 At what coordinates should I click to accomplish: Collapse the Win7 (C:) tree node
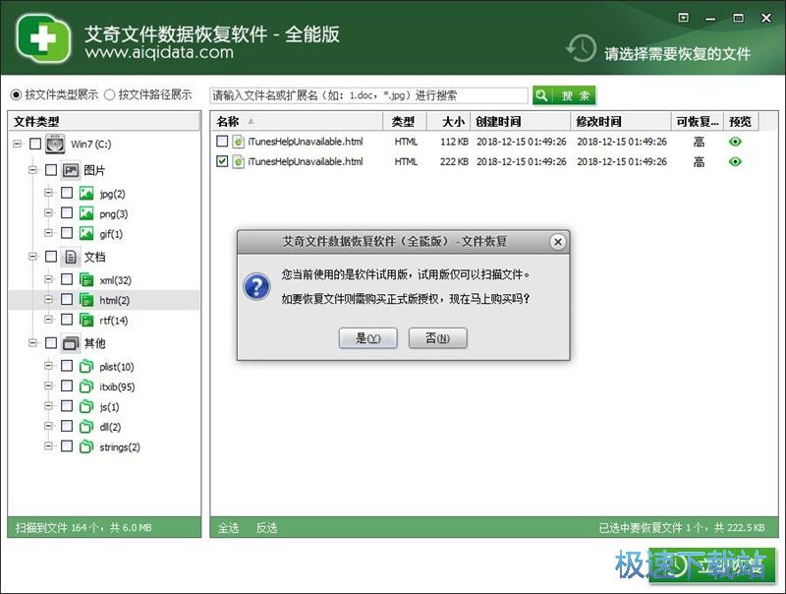17,144
